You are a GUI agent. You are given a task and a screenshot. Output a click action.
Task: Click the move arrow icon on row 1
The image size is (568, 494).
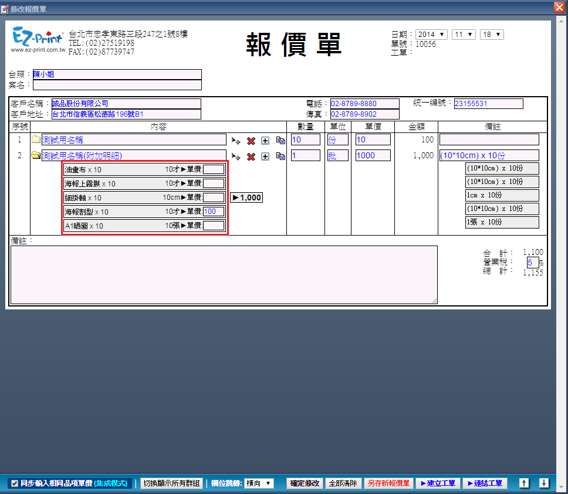[236, 141]
